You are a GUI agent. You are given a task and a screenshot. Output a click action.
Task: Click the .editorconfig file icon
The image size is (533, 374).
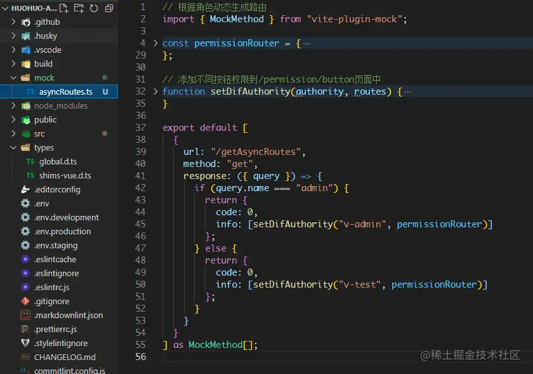pos(25,190)
